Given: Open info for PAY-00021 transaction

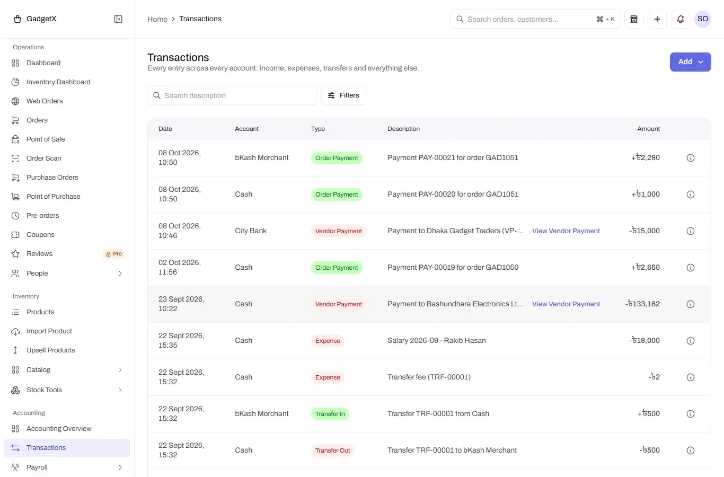Looking at the screenshot, I should [x=691, y=158].
